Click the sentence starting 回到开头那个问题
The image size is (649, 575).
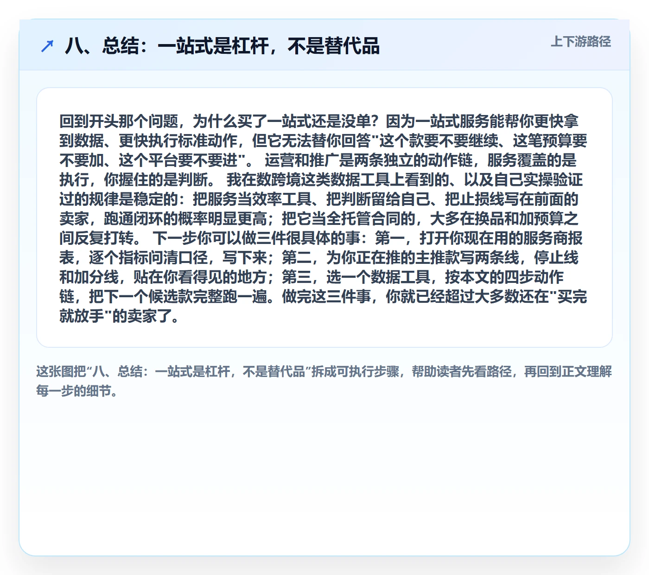219,121
